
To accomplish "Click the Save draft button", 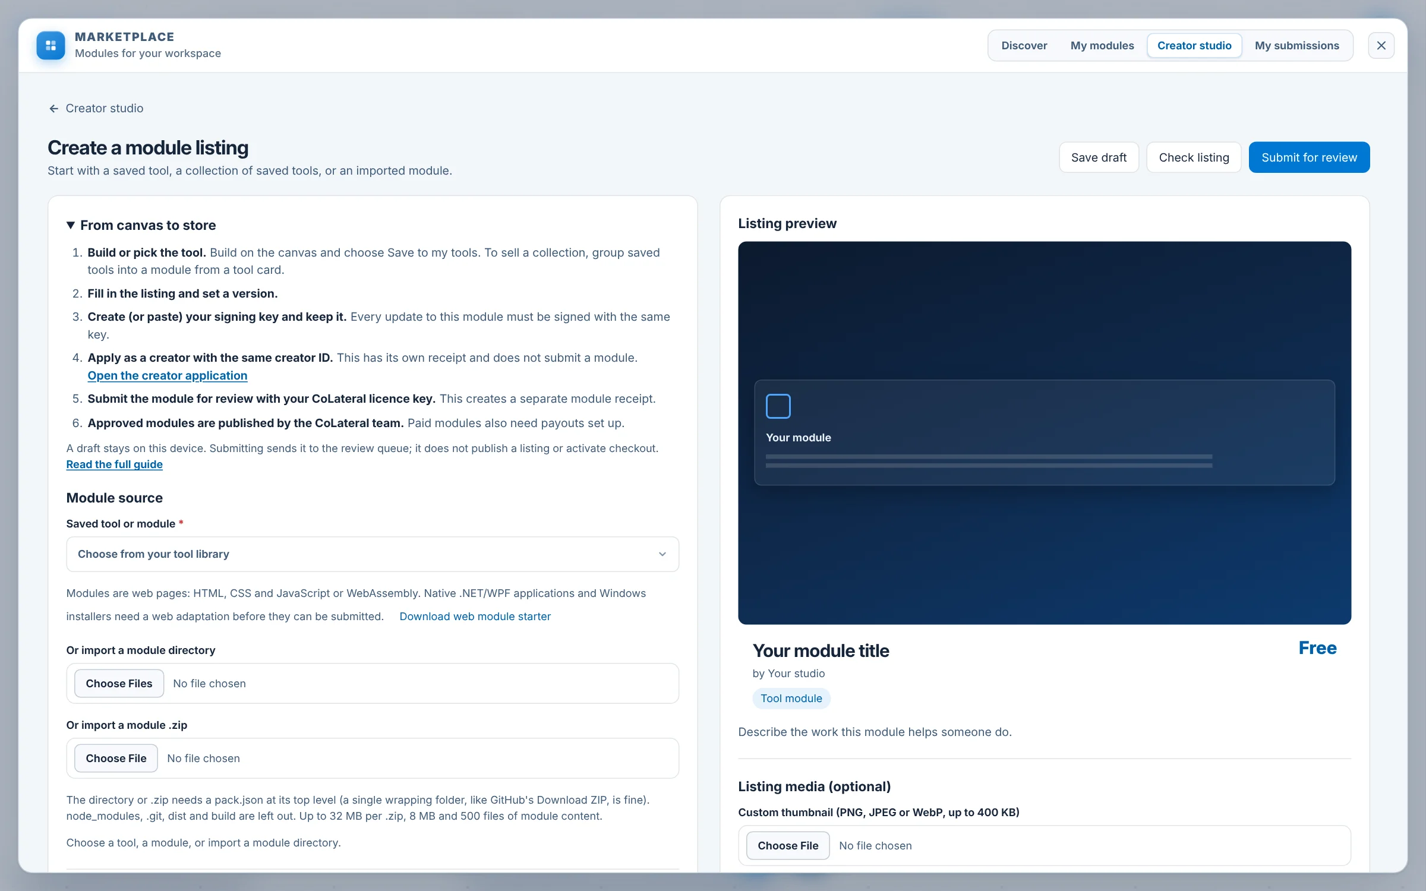I will (x=1099, y=157).
